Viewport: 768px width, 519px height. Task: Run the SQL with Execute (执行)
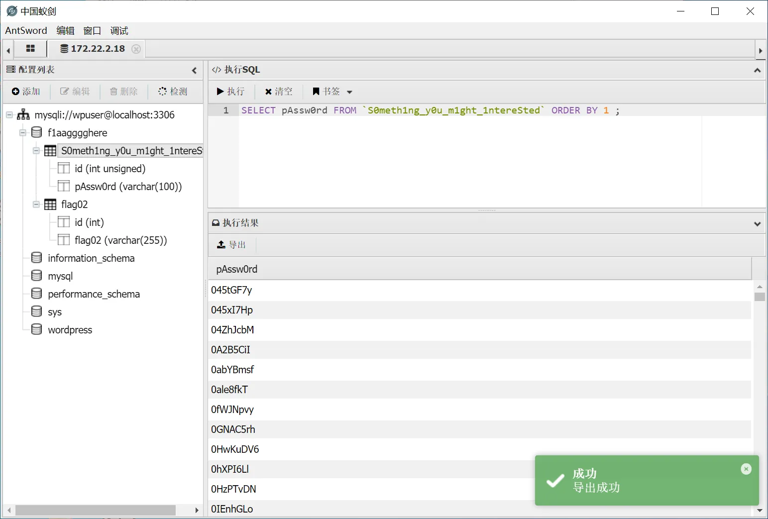click(x=231, y=92)
